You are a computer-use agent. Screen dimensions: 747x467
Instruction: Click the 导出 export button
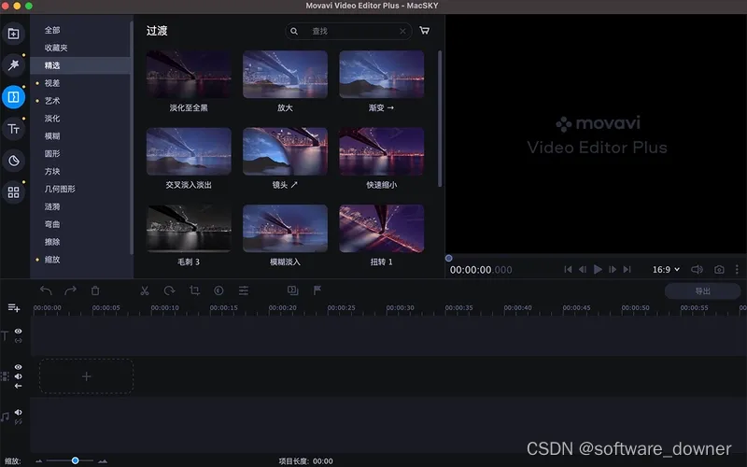click(x=703, y=290)
